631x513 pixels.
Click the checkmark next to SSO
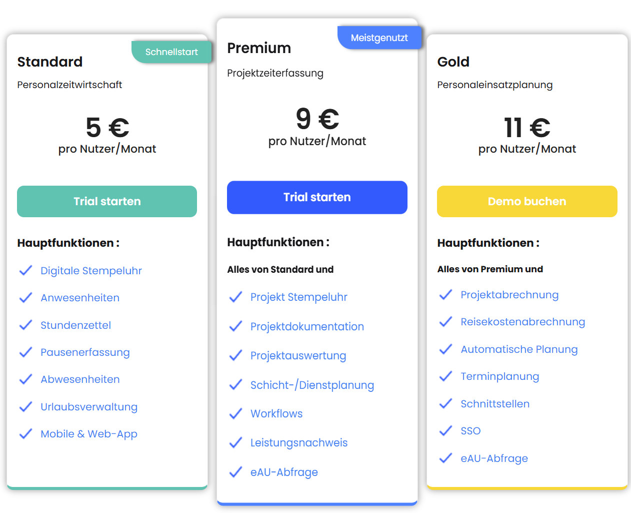pos(445,430)
